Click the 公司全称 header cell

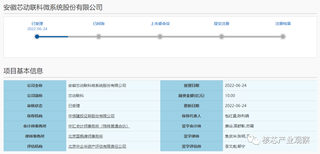[35, 85]
